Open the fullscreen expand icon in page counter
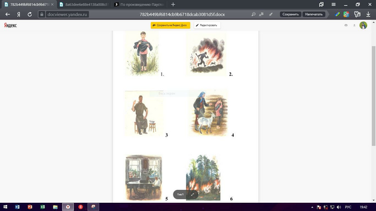This screenshot has width=376, height=211. (192, 195)
